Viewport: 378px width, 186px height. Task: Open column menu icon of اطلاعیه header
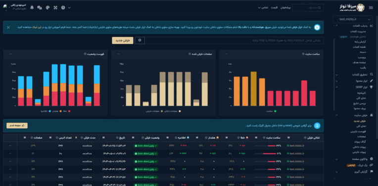point(168,138)
